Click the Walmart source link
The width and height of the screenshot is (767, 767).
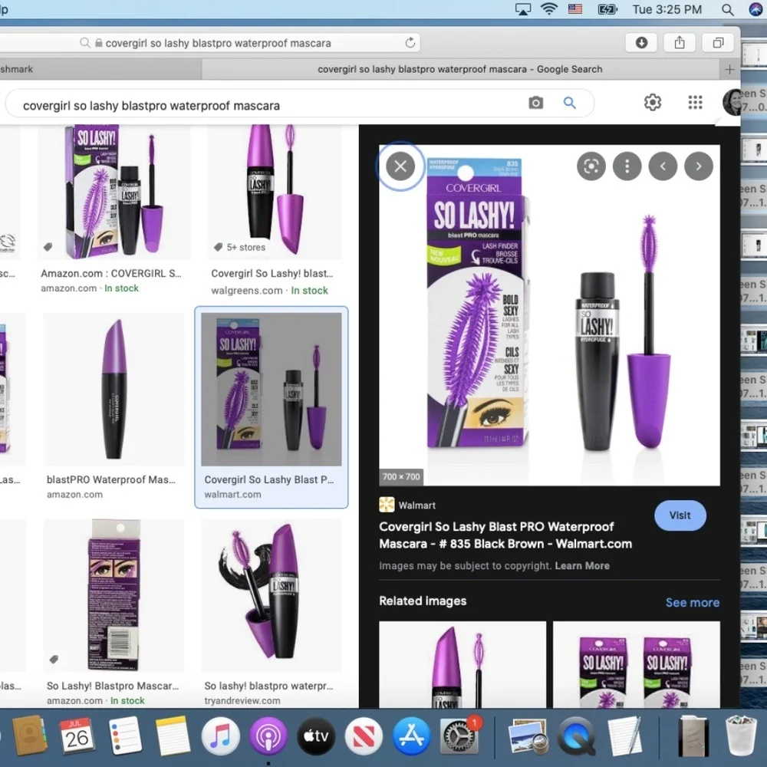407,505
